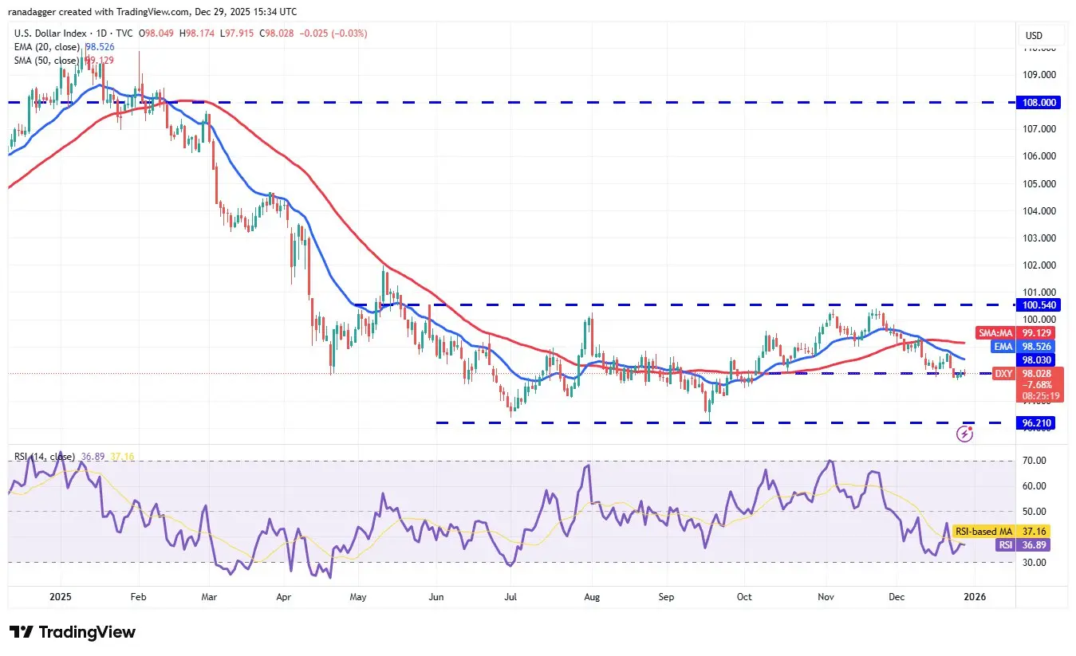The width and height of the screenshot is (1076, 656).
Task: Click the Jun label on the time axis
Action: (x=436, y=596)
